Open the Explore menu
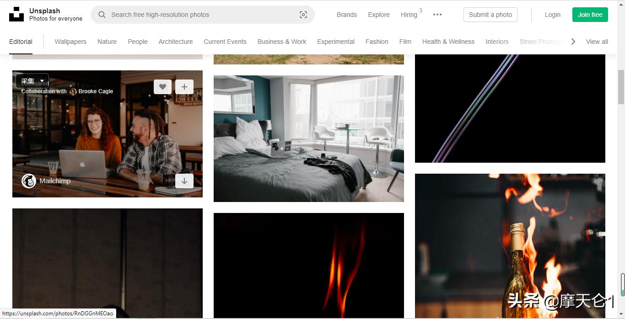 tap(379, 15)
